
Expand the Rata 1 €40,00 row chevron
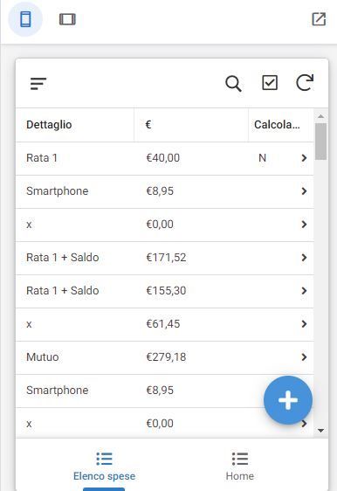(x=304, y=158)
